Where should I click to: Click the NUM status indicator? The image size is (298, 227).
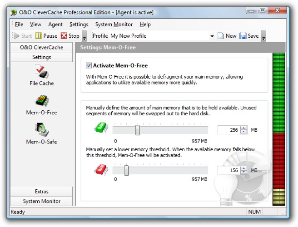[x=254, y=212]
